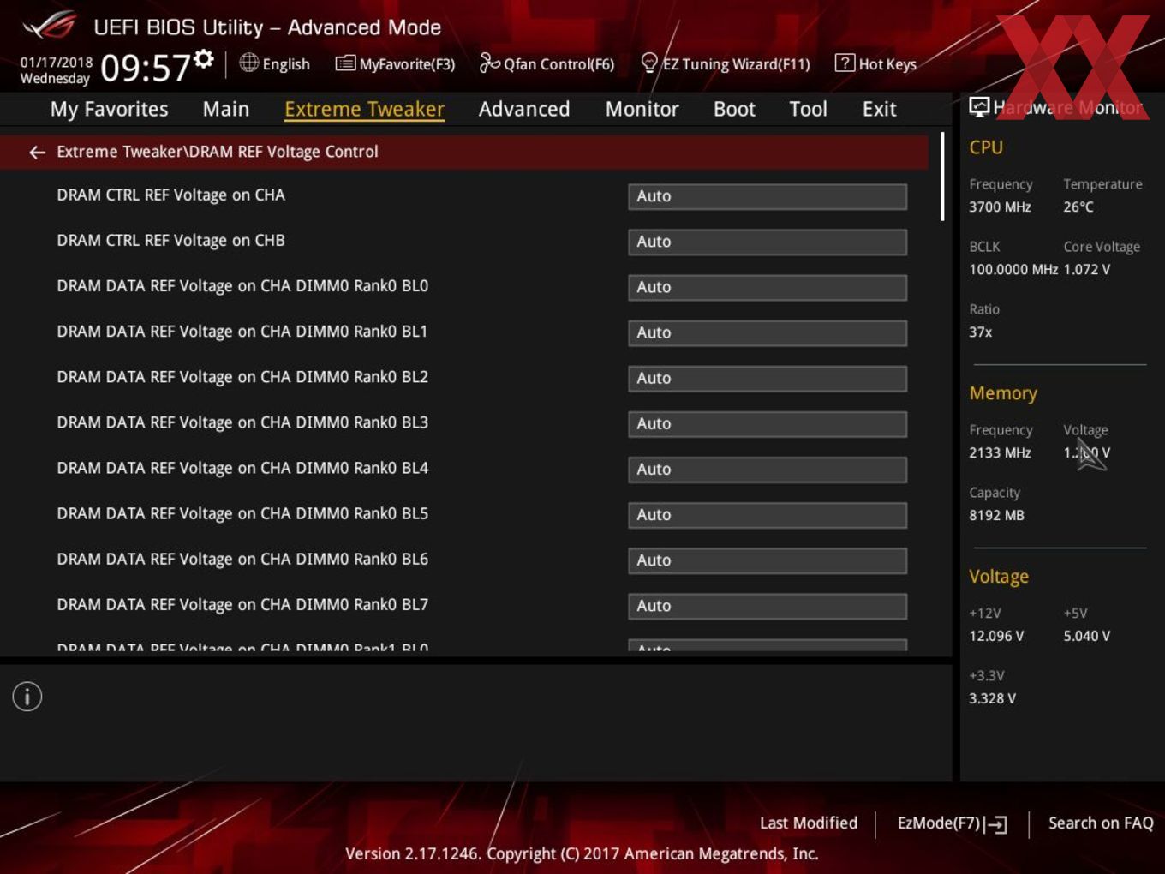Click the 09:57 clock display

pyautogui.click(x=145, y=68)
